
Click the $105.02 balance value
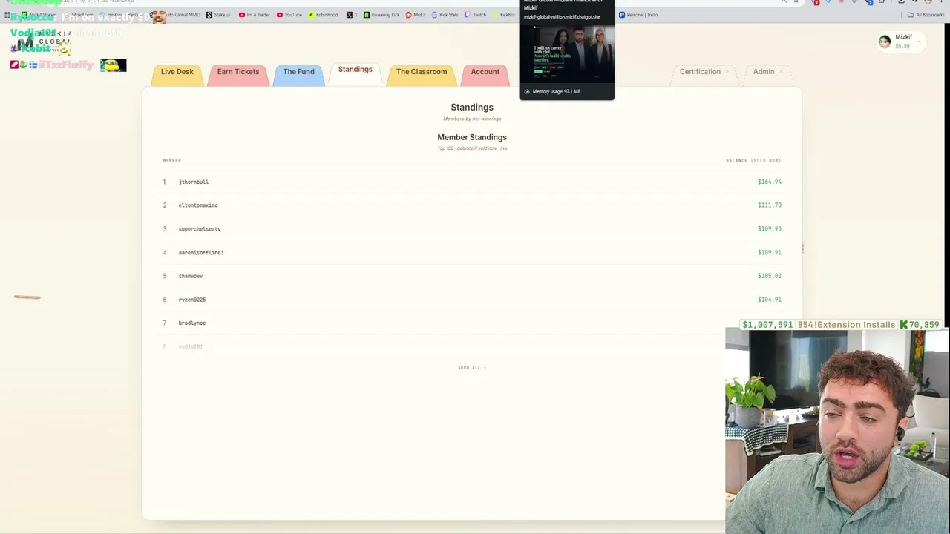(x=770, y=276)
